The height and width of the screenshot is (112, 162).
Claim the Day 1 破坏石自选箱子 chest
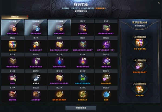pyautogui.click(x=12, y=28)
